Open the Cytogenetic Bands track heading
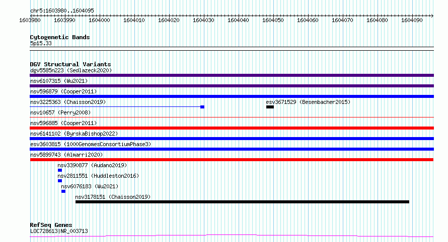448x242 pixels. coord(60,37)
